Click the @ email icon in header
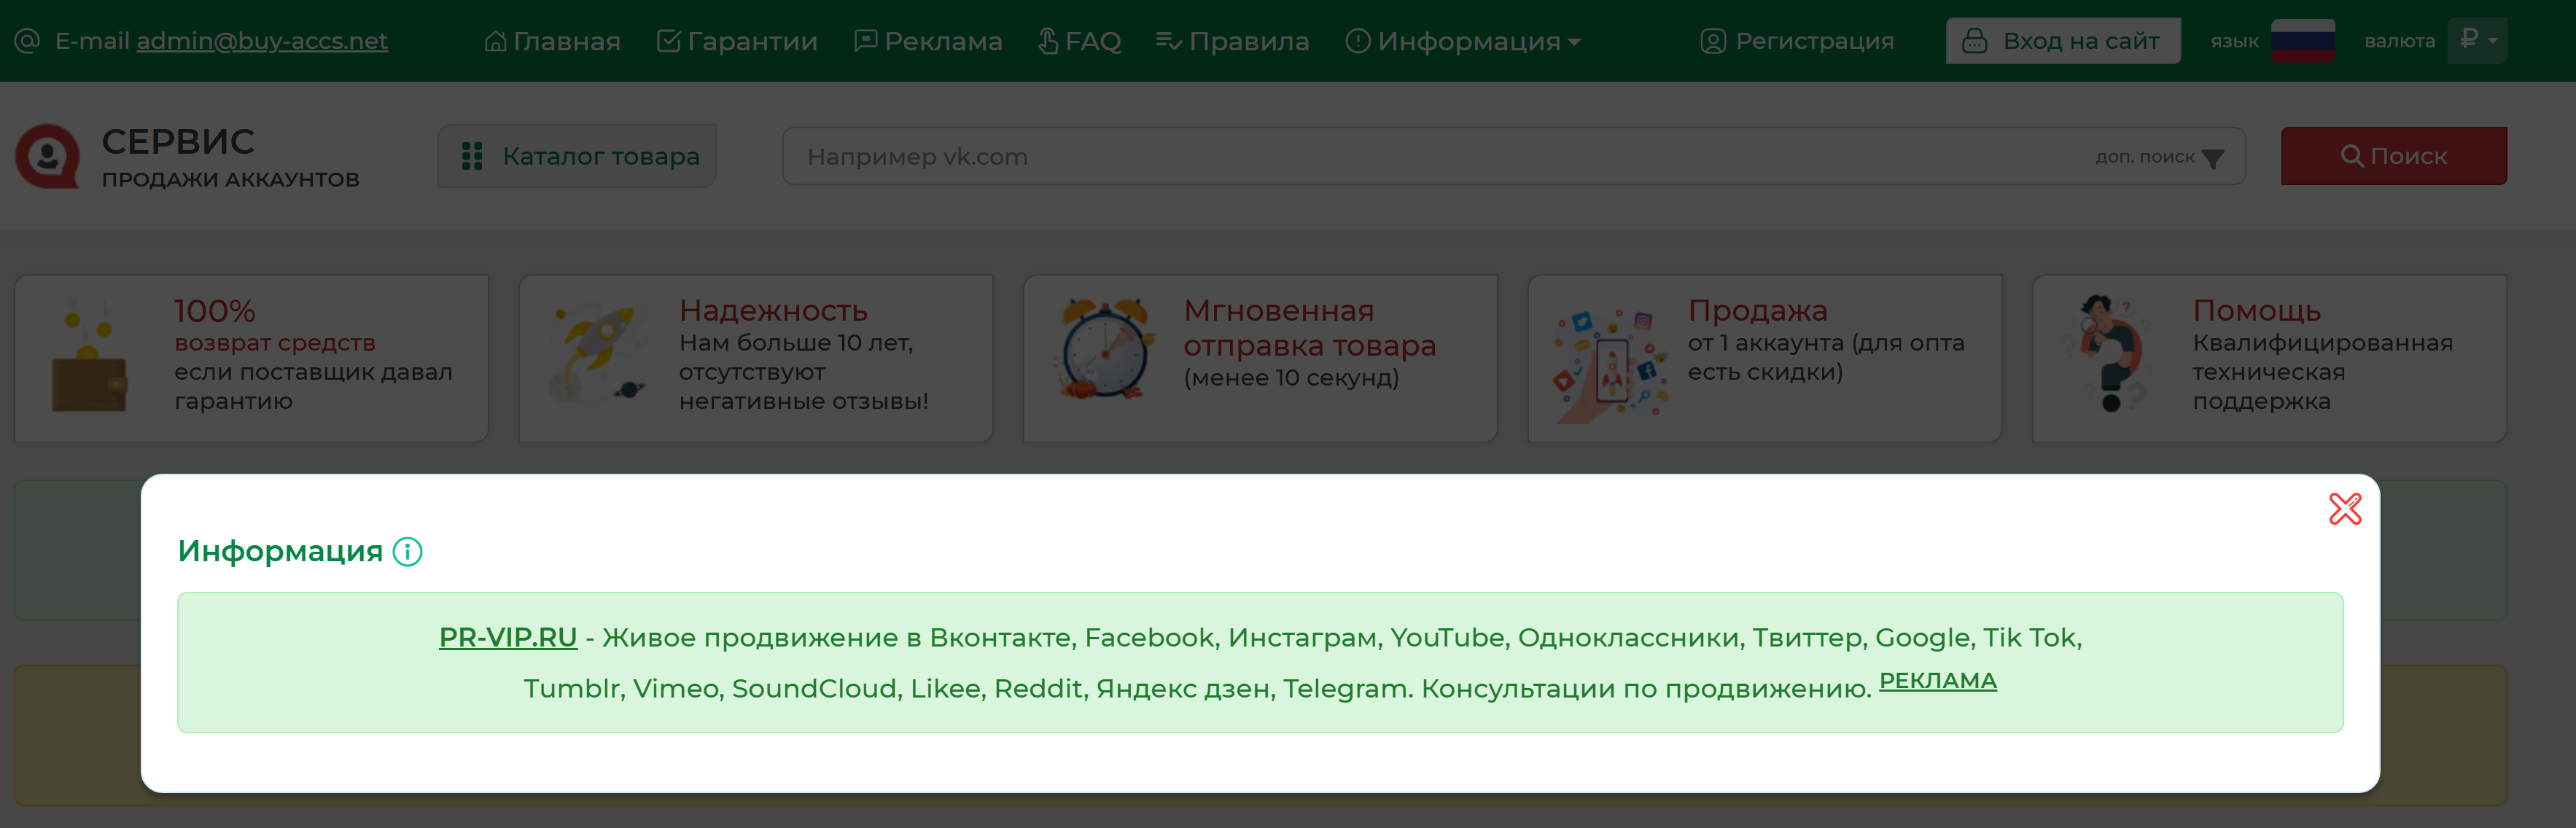The width and height of the screenshot is (2576, 828). [27, 41]
